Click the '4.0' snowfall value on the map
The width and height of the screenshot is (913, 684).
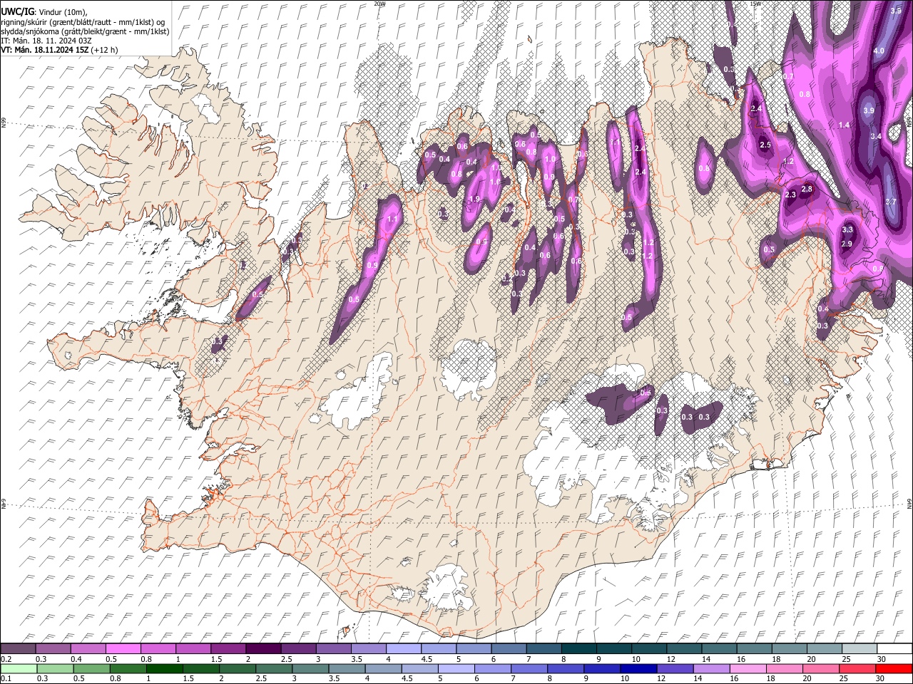[879, 51]
